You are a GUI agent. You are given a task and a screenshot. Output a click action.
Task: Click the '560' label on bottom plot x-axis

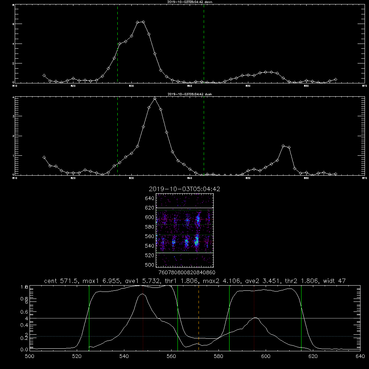pyautogui.click(x=171, y=356)
